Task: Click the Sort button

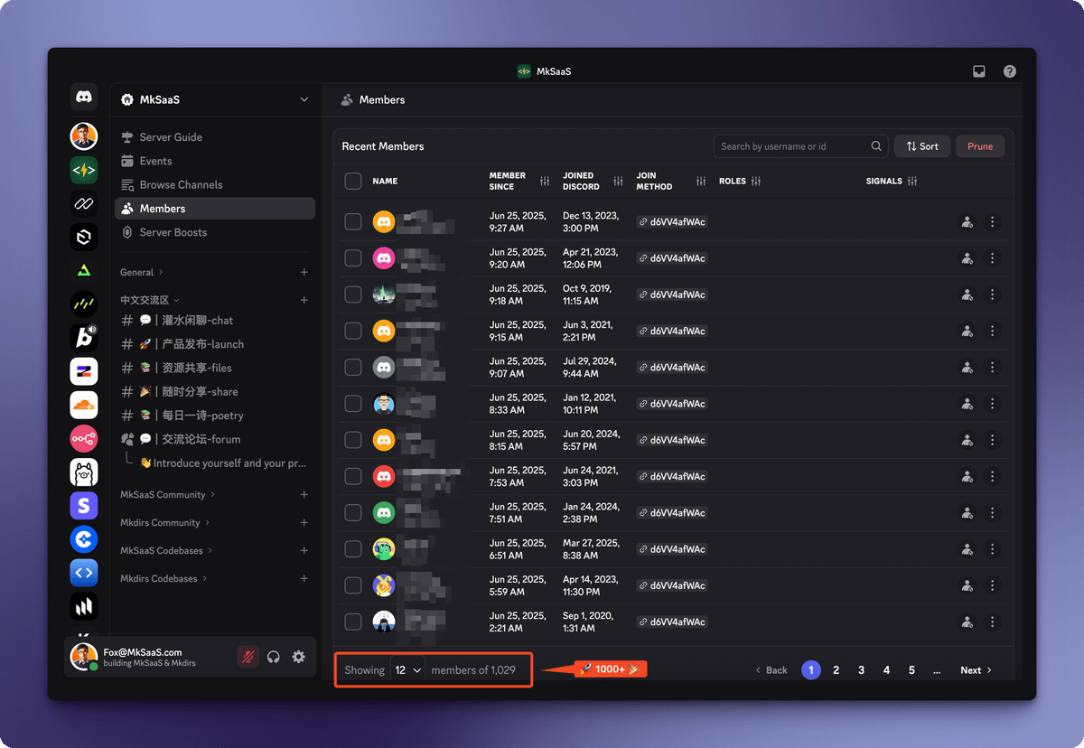Action: [922, 146]
